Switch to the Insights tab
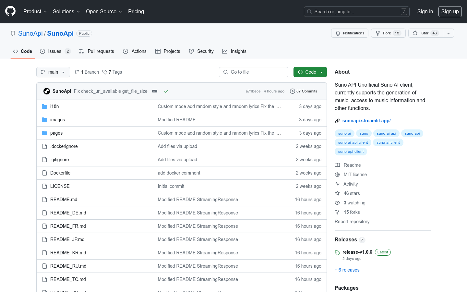The width and height of the screenshot is (467, 292). coord(234,51)
